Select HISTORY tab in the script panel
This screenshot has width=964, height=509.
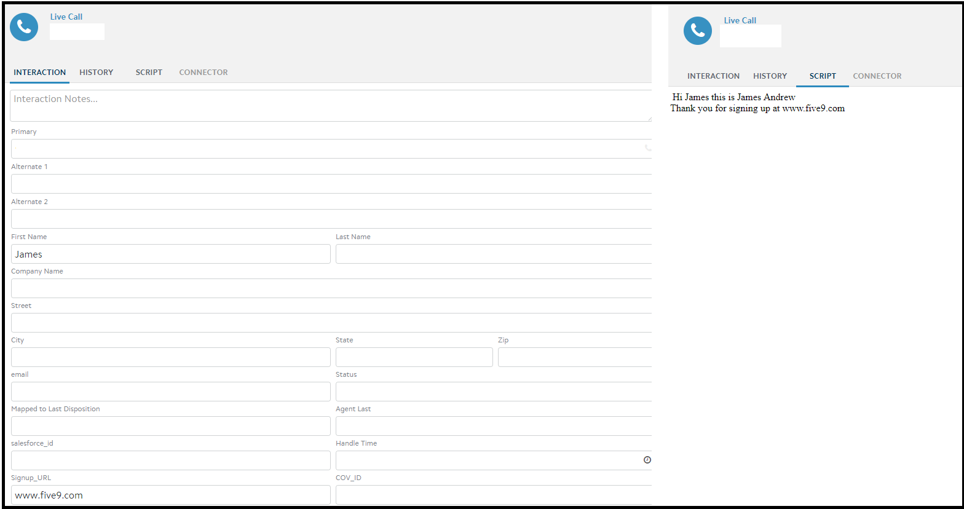[x=770, y=76]
